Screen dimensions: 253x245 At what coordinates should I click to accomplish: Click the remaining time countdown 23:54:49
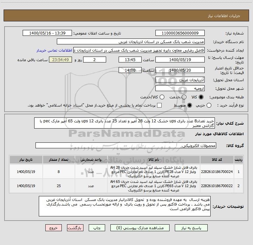[60, 60]
